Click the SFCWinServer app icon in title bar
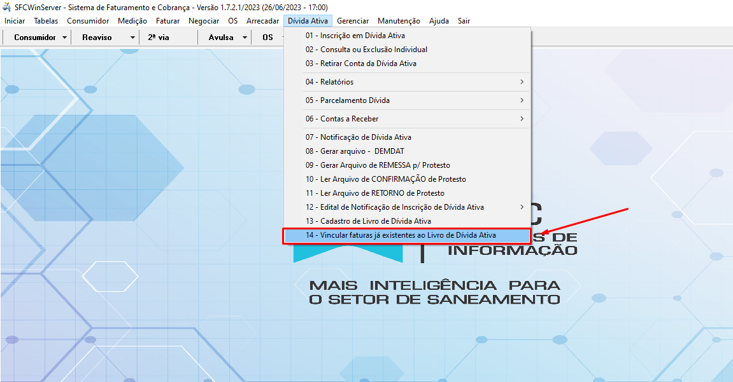 [x=7, y=8]
